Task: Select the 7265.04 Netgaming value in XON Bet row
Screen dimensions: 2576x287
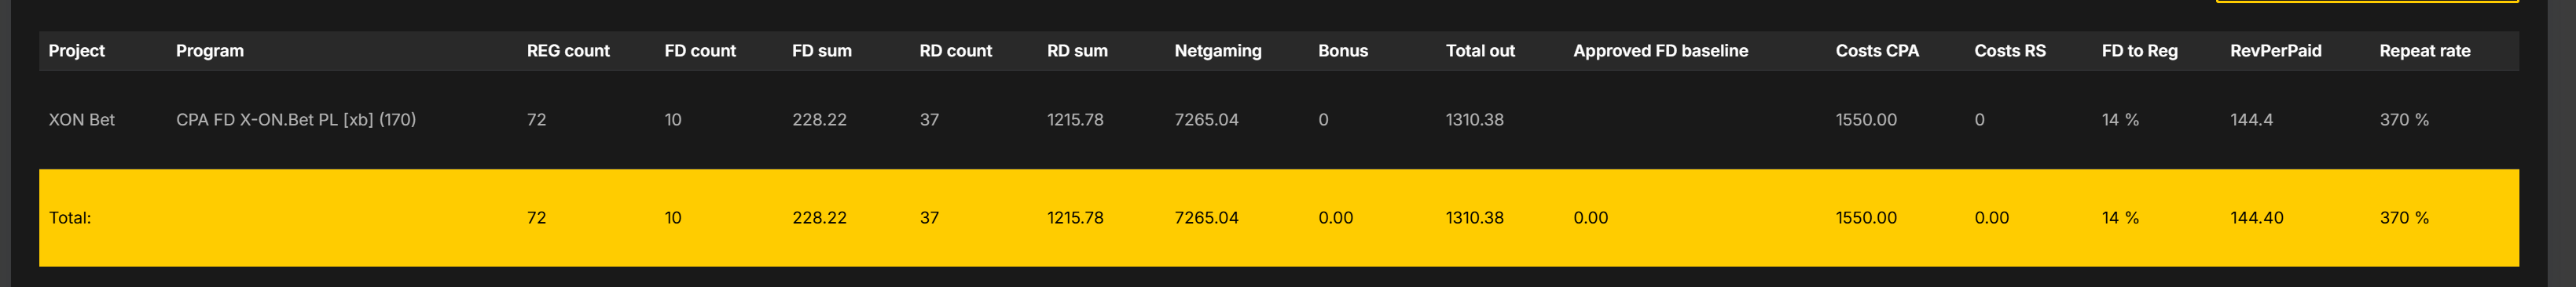Action: coord(1206,119)
